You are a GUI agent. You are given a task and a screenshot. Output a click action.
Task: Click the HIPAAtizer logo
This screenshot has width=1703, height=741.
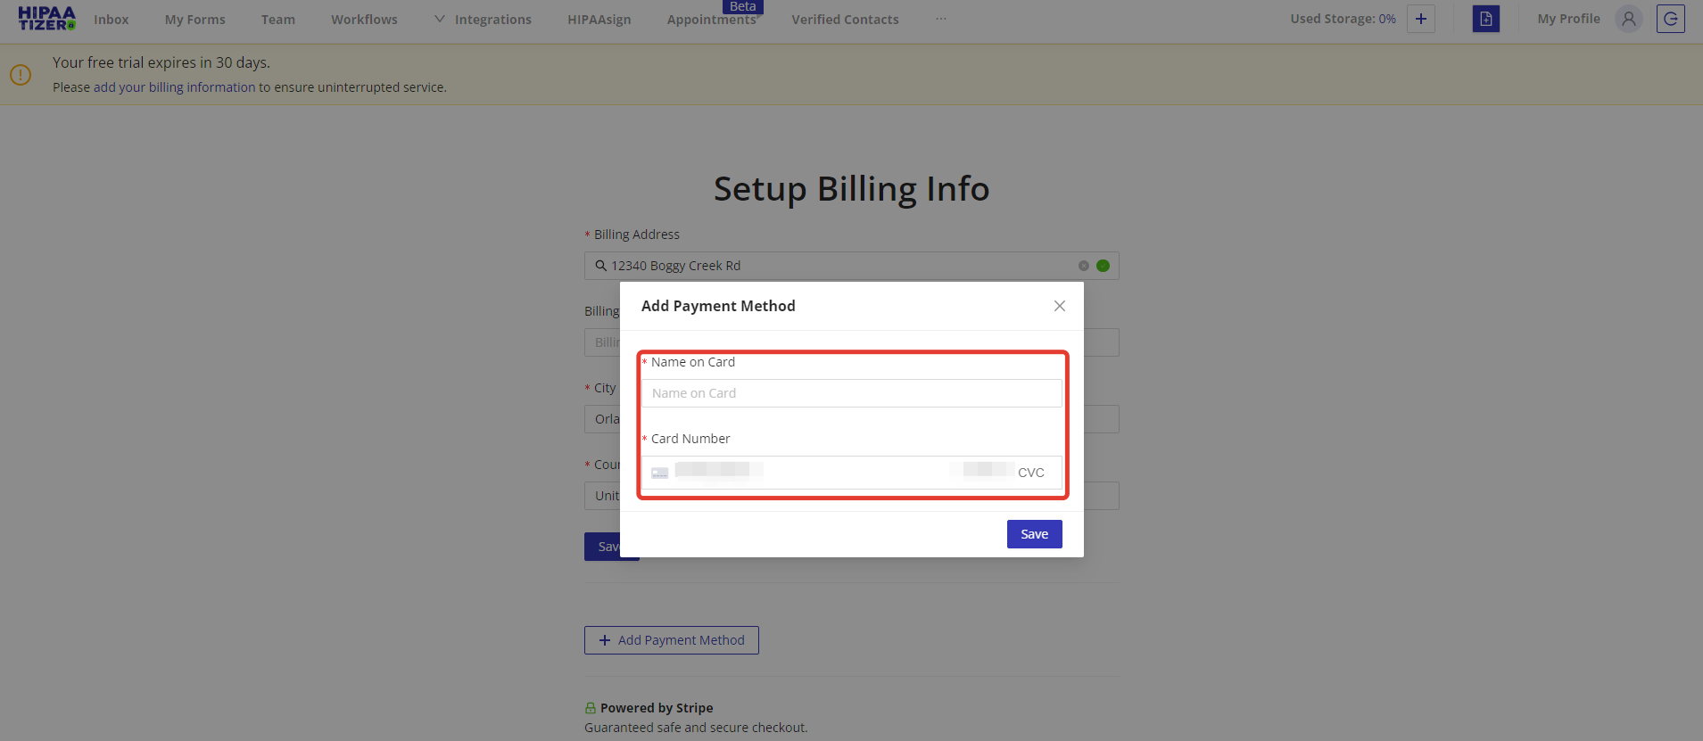coord(46,19)
